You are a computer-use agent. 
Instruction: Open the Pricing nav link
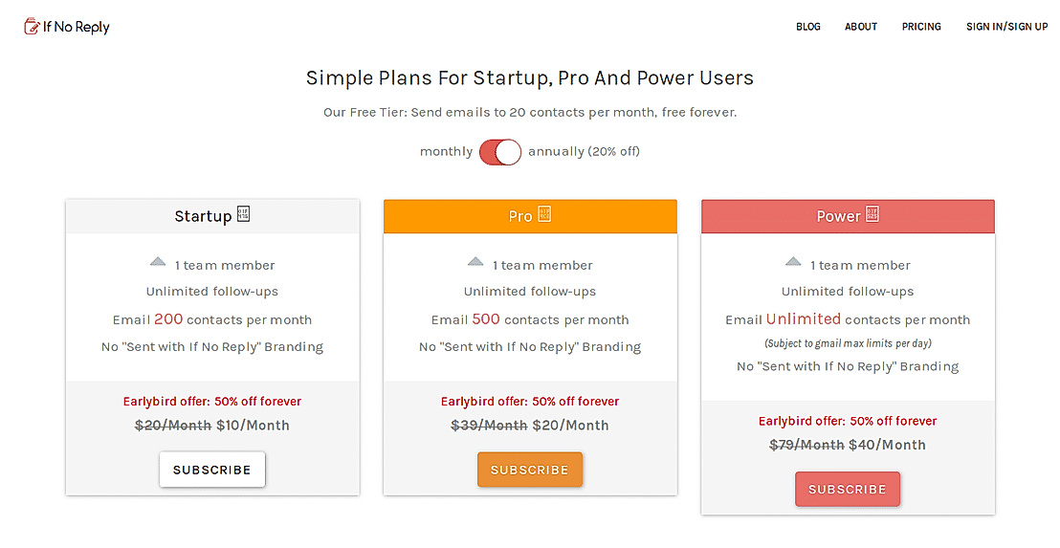tap(921, 27)
